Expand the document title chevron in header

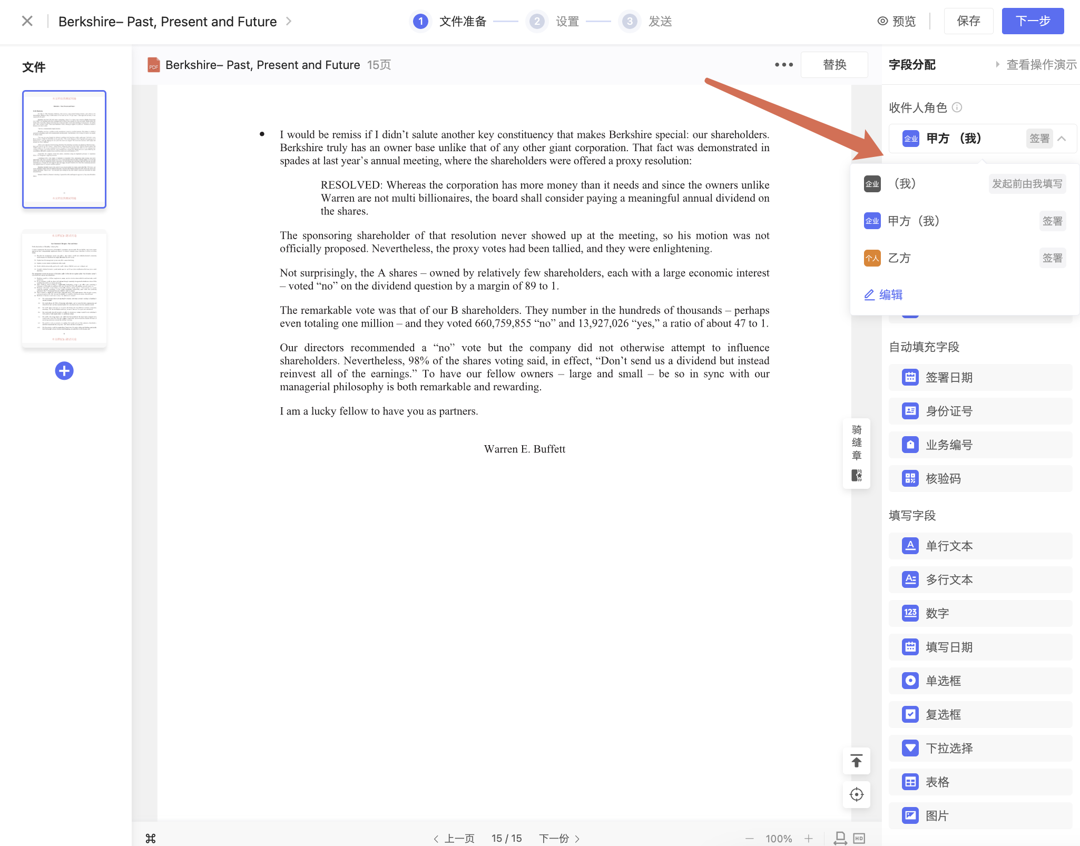[x=289, y=22]
